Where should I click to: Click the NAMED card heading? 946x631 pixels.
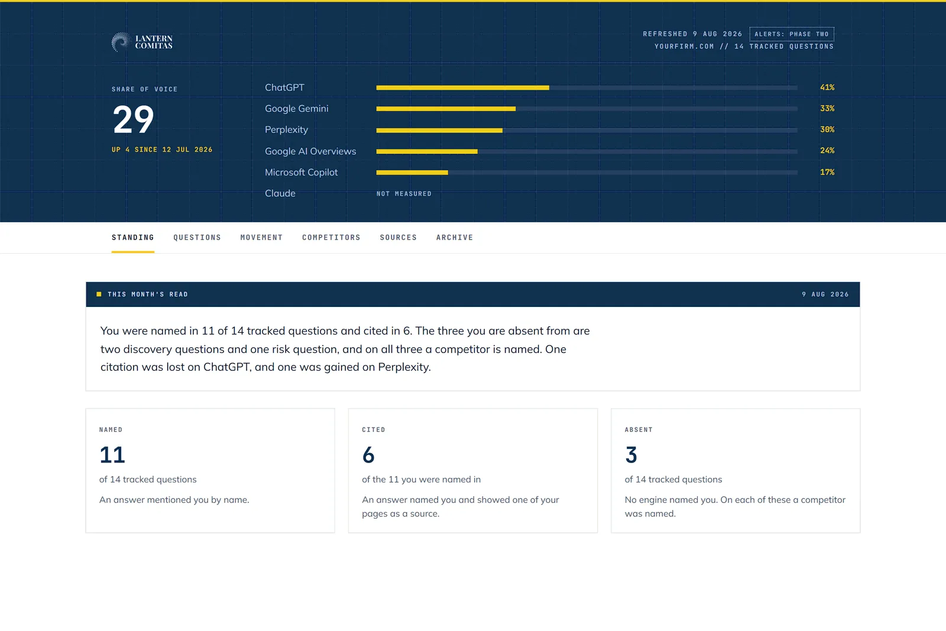(111, 430)
